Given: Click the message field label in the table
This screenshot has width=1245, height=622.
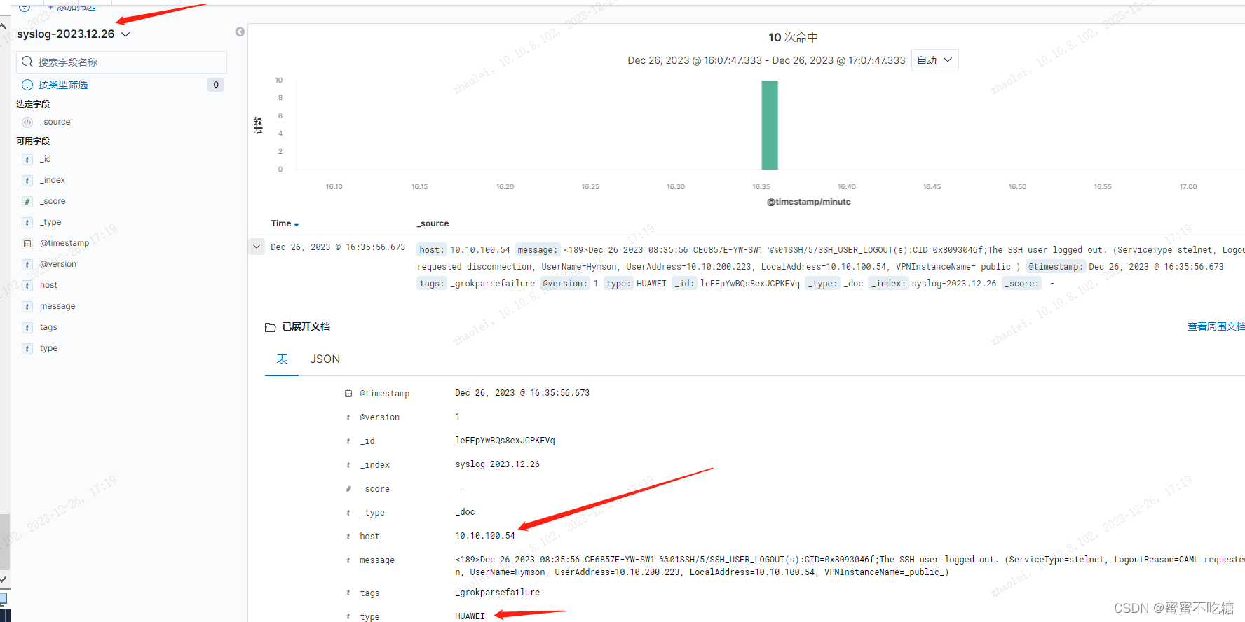Looking at the screenshot, I should point(377,560).
